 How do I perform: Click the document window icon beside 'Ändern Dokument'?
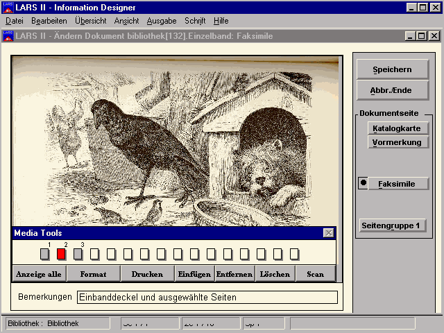[8, 36]
